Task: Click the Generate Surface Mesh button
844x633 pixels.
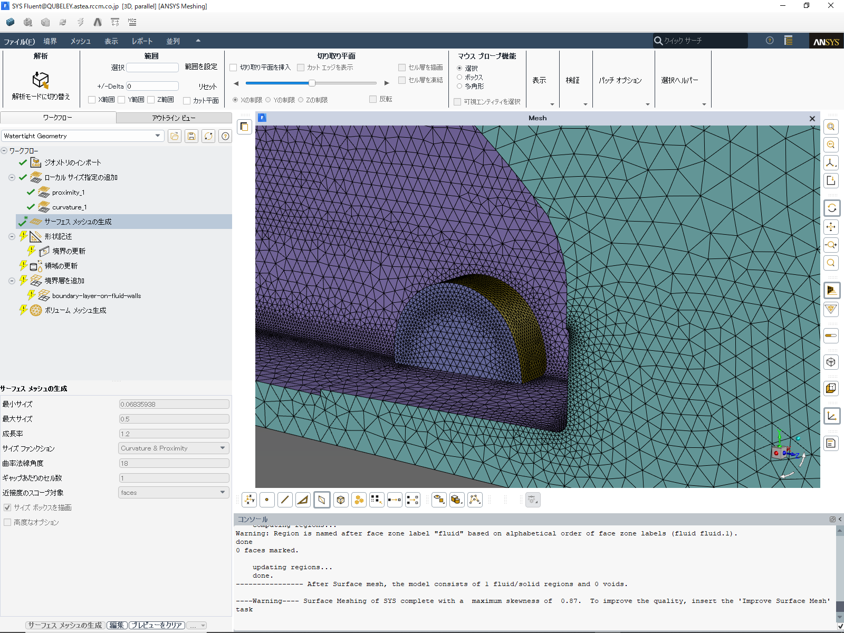Action: click(x=65, y=625)
